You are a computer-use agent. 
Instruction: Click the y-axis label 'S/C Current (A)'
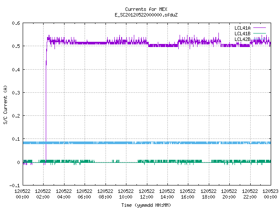[6, 104]
